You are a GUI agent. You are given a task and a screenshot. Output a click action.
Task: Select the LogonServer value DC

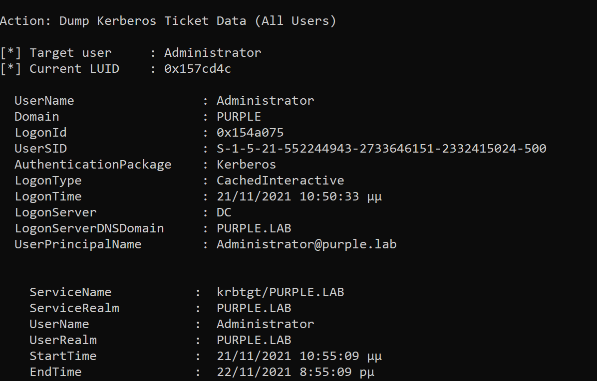click(224, 212)
